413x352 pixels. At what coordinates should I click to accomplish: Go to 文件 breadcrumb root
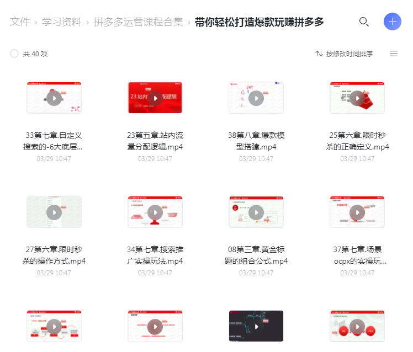20,22
